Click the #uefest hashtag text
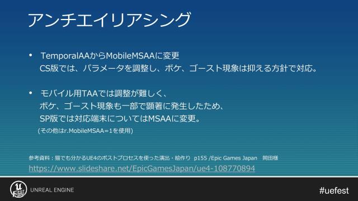 [x=334, y=190]
